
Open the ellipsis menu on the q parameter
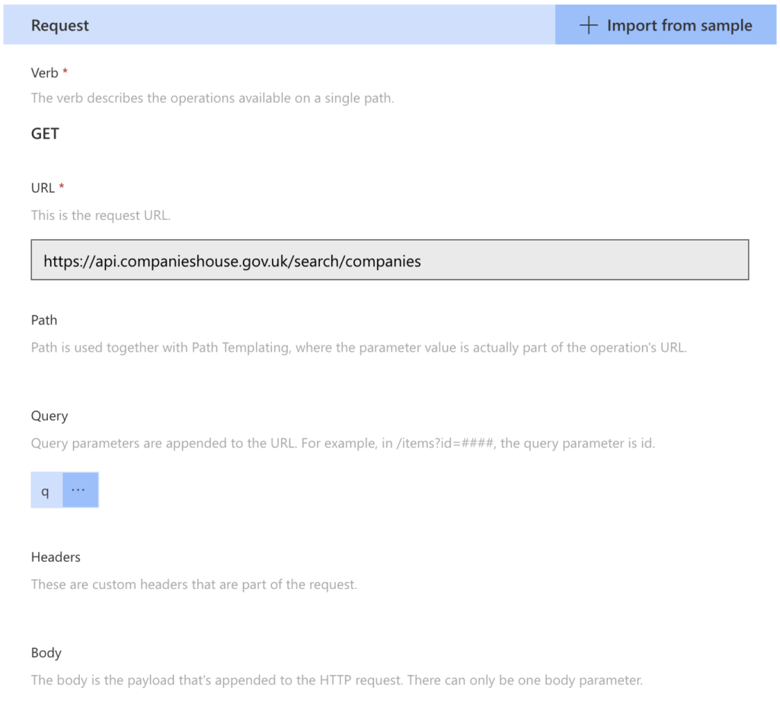[79, 489]
